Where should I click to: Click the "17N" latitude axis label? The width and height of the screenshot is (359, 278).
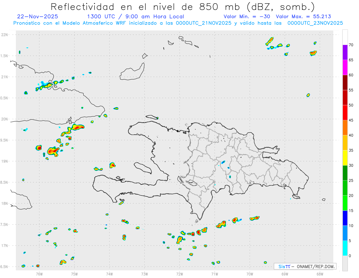(4, 245)
